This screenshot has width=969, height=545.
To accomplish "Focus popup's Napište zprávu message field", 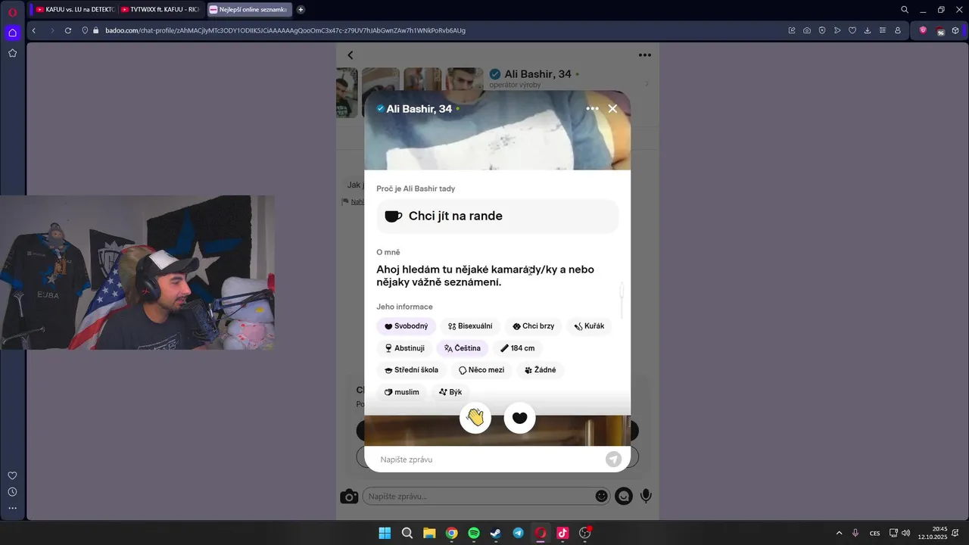I will pos(489,459).
